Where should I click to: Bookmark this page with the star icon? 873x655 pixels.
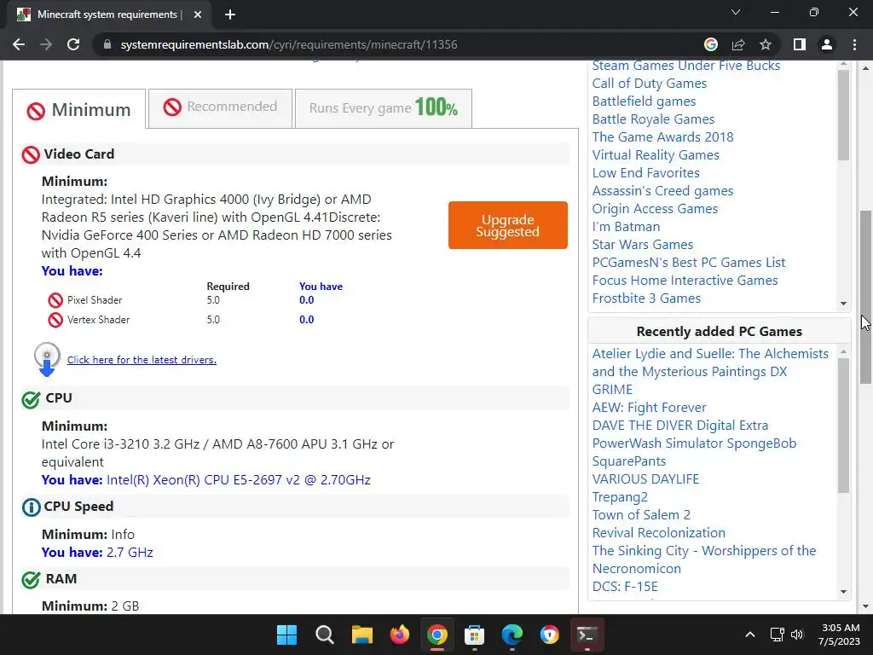click(766, 44)
